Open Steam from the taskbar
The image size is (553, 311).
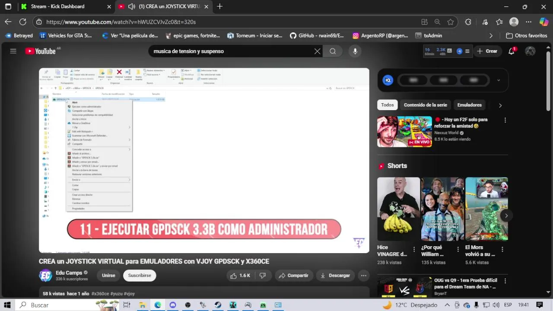pos(218,305)
